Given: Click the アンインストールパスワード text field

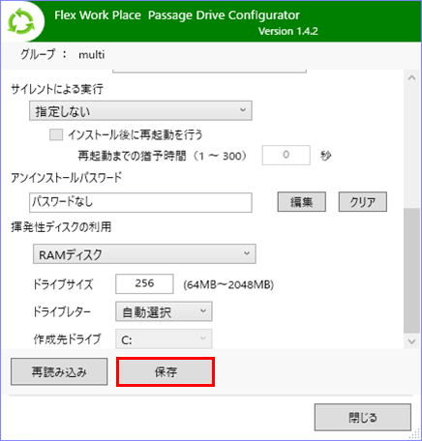Looking at the screenshot, I should click(140, 202).
